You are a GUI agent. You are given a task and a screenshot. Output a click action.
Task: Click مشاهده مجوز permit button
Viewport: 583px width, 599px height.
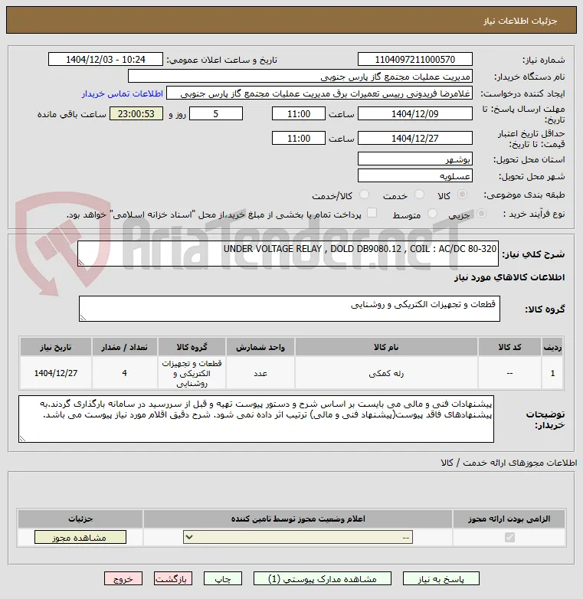click(80, 538)
